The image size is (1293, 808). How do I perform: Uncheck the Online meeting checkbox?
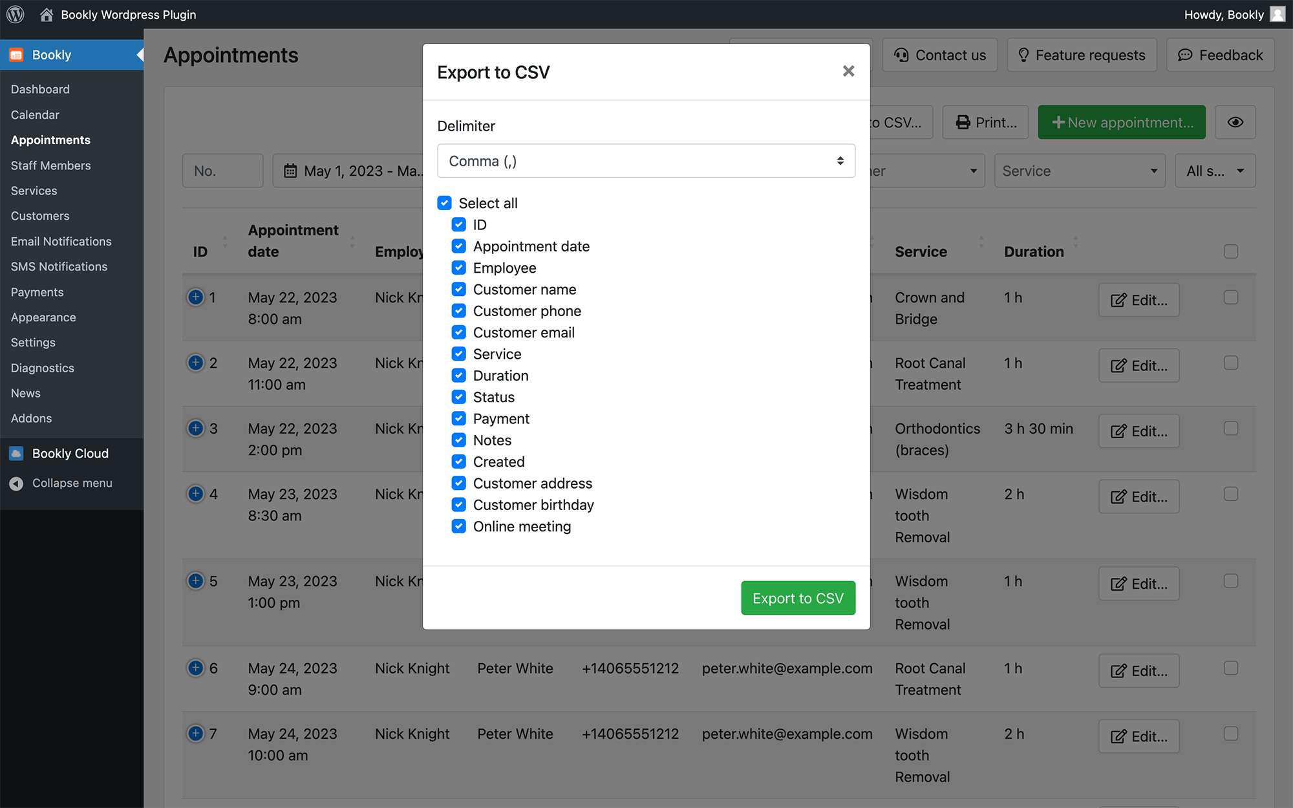point(458,526)
